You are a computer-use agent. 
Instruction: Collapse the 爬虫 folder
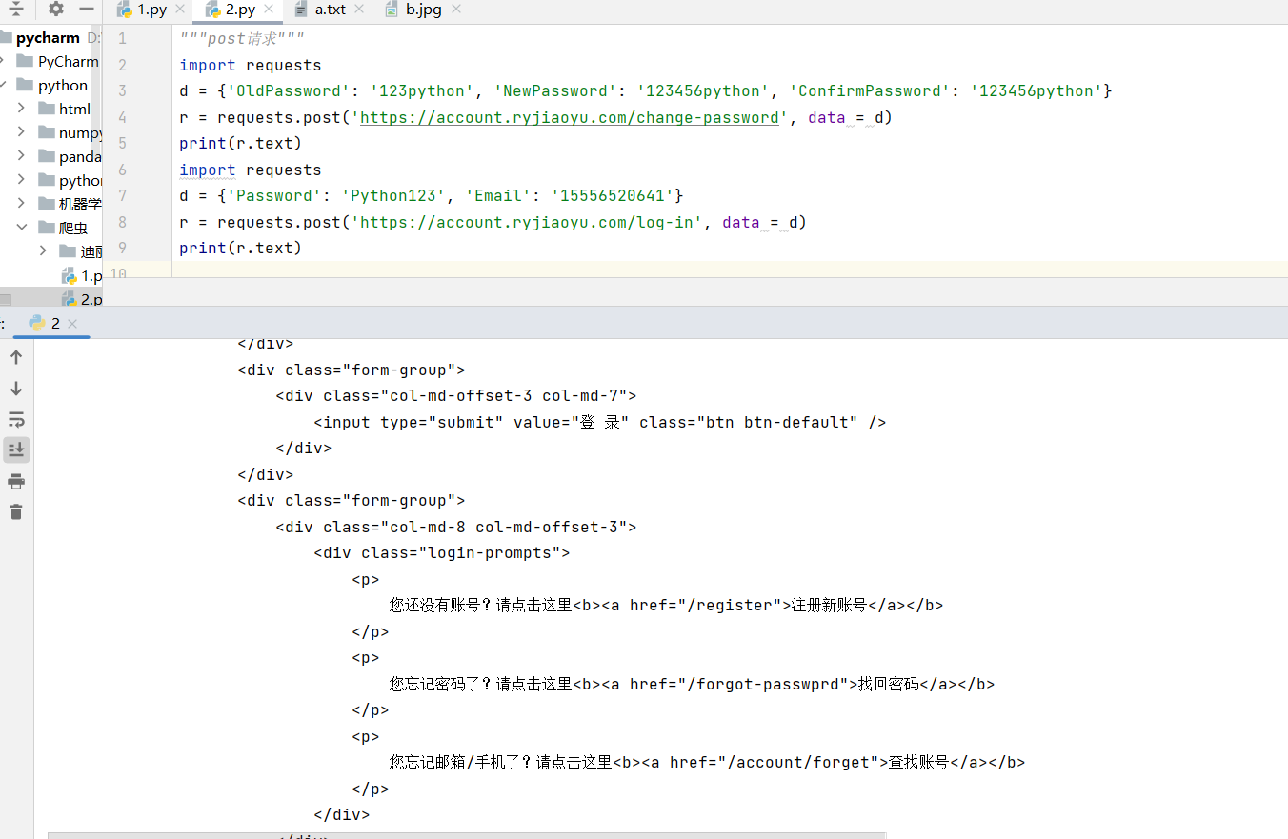pyautogui.click(x=21, y=228)
